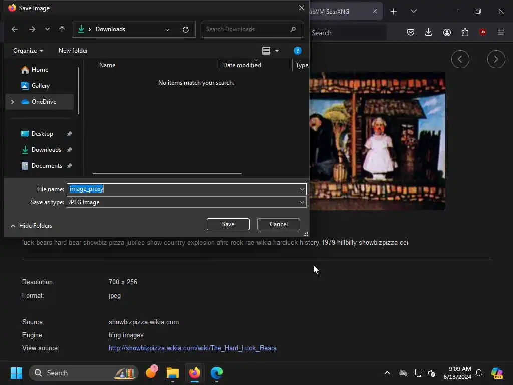Open Microsoft Edge from taskbar
Screen dimensions: 513x385
tap(216, 373)
